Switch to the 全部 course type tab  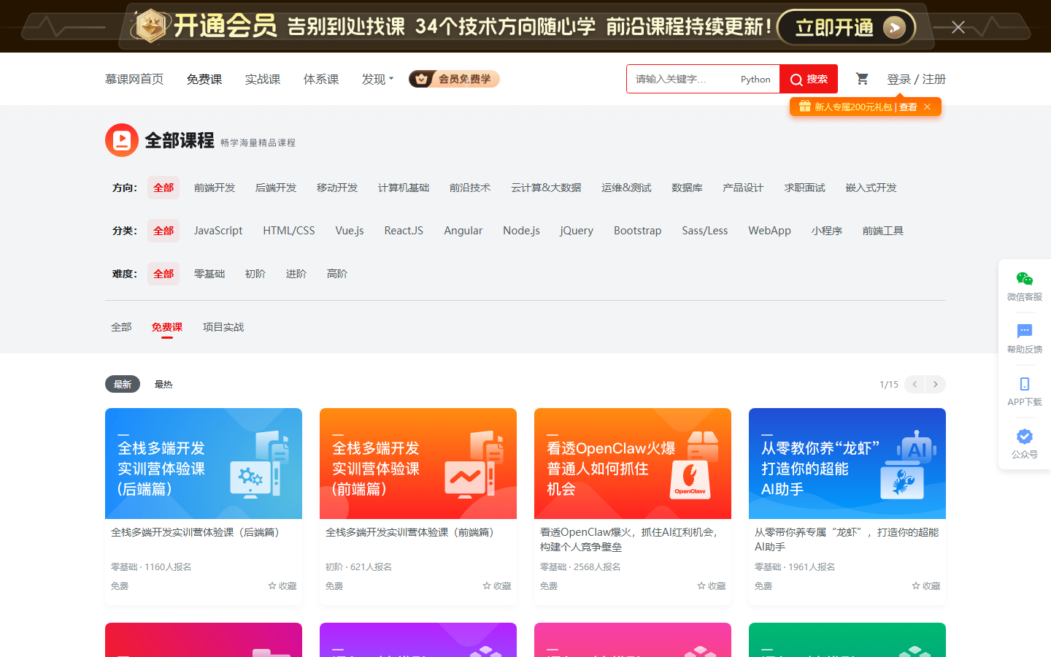click(121, 327)
